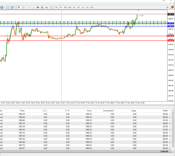The height and width of the screenshot is (156, 175).
Task: Close the inner chart window
Action: click(173, 4)
